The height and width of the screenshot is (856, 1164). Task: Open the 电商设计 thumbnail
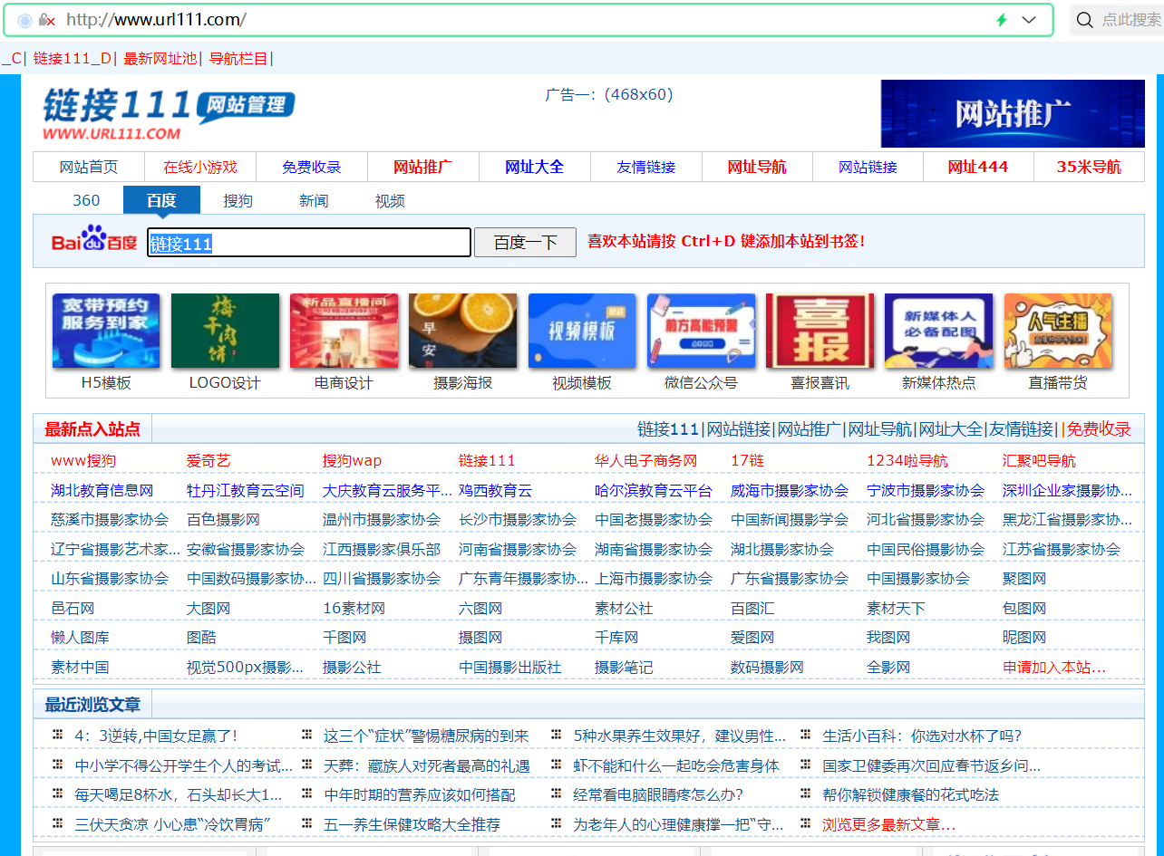click(x=344, y=331)
